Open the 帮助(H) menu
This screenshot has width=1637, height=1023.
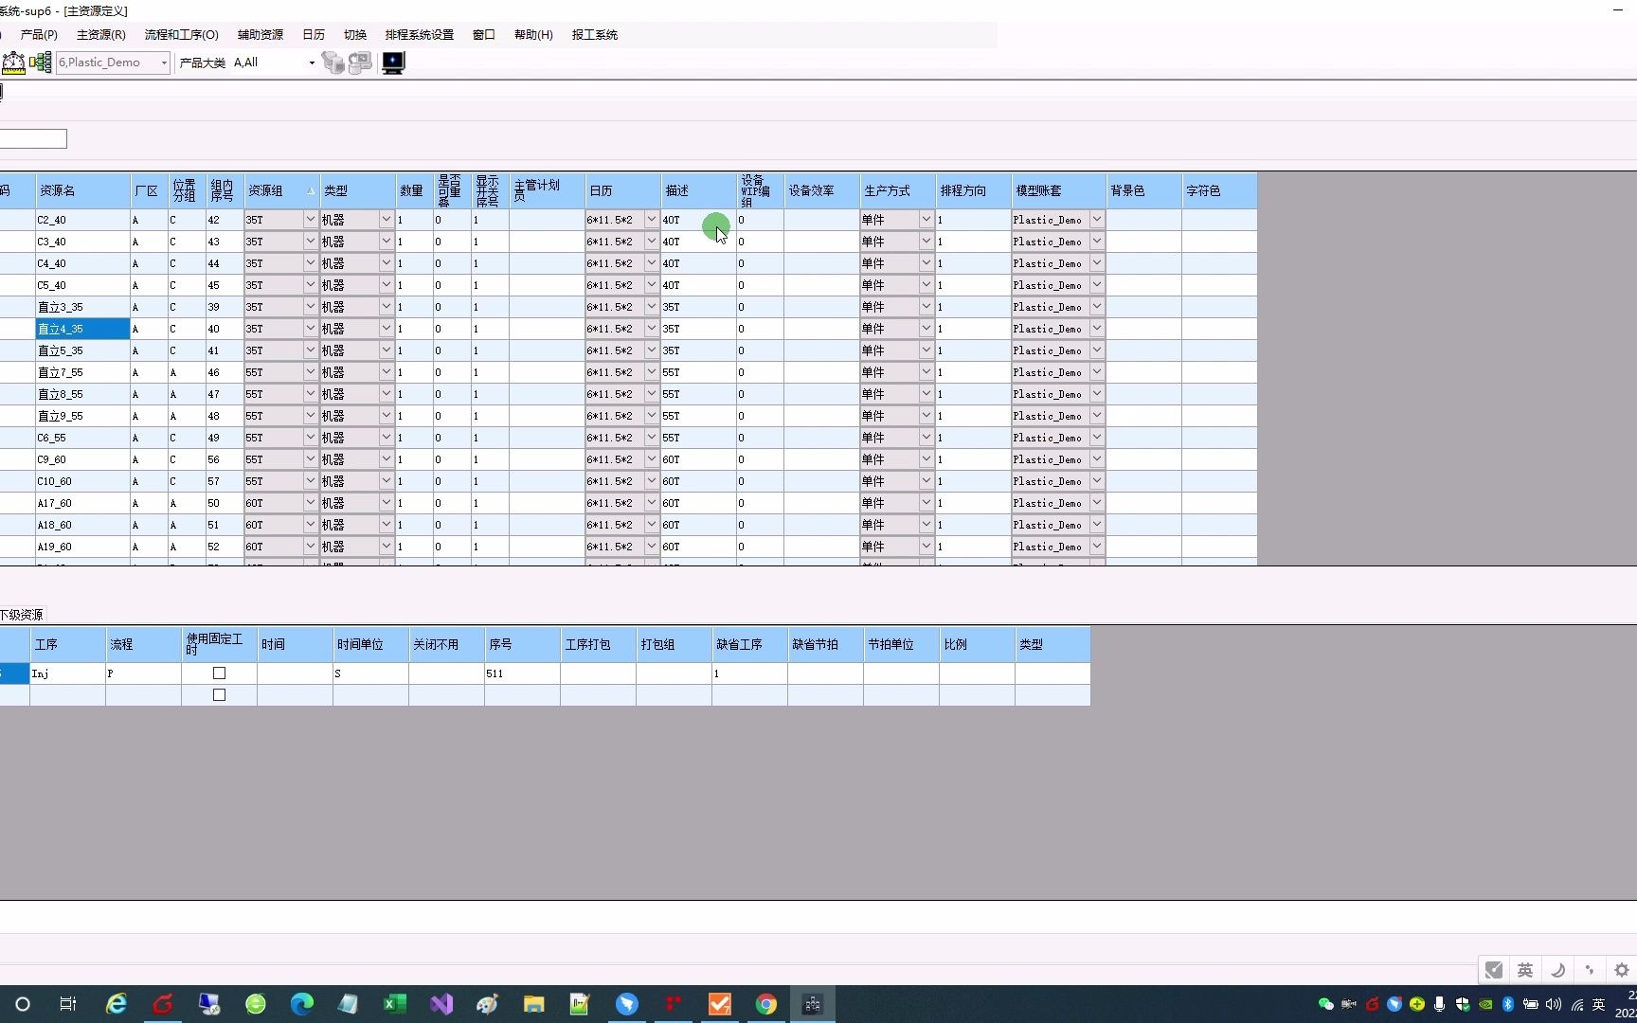click(533, 35)
